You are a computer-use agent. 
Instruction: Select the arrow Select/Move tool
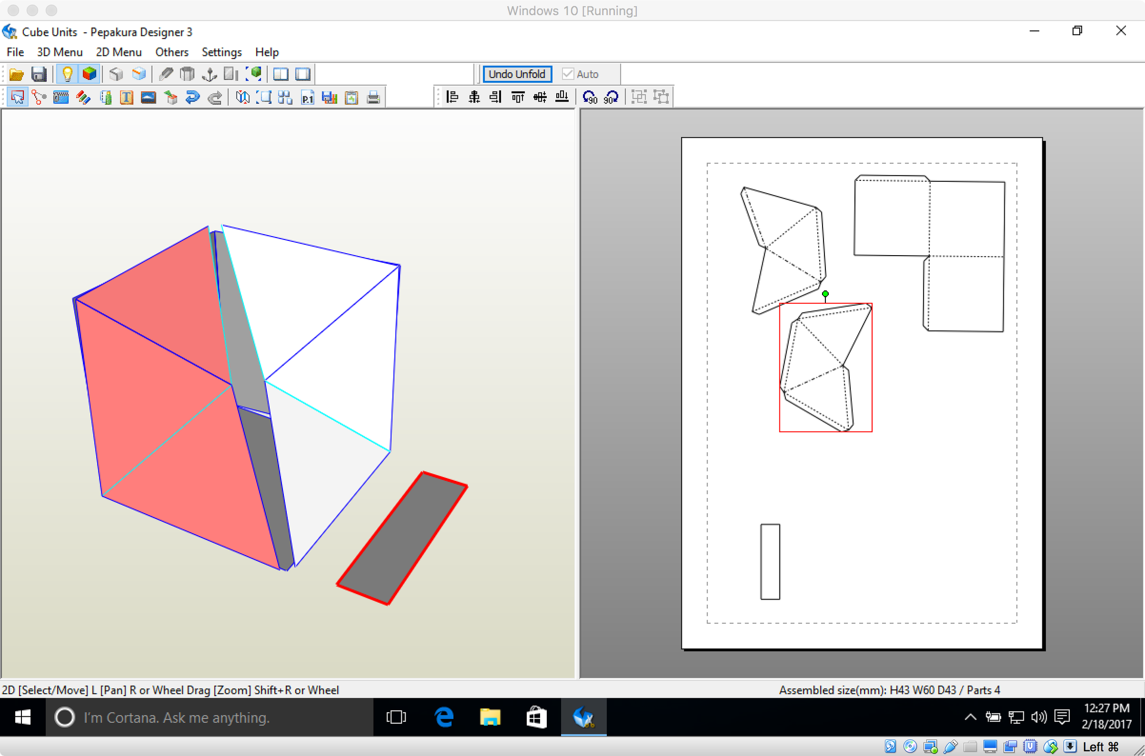click(x=17, y=96)
